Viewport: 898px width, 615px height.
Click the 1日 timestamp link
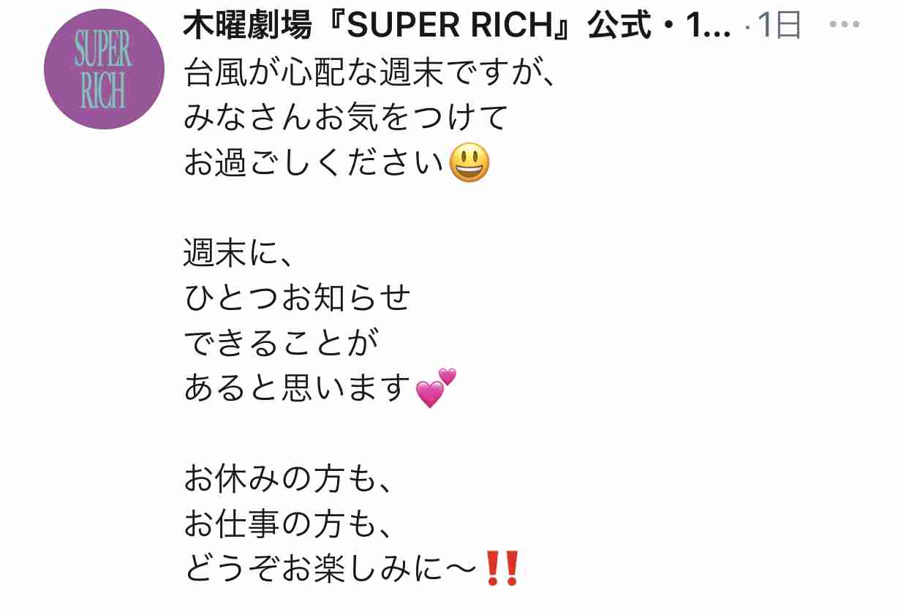click(780, 26)
